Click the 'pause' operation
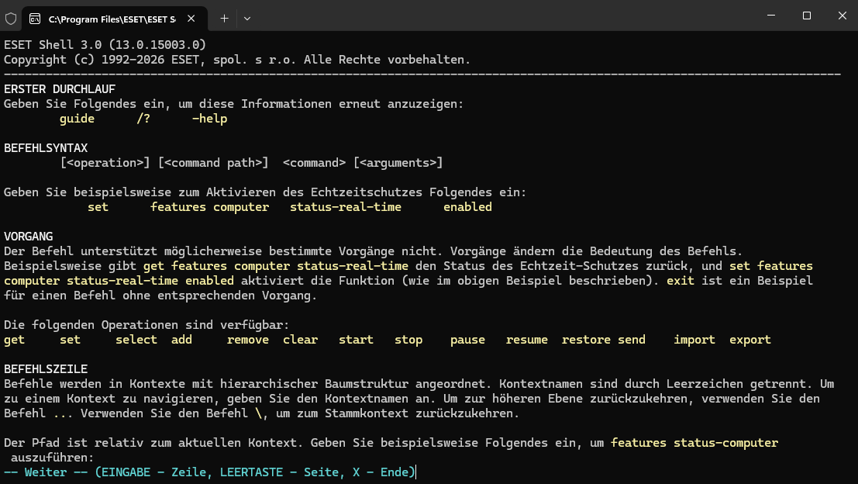 point(468,340)
